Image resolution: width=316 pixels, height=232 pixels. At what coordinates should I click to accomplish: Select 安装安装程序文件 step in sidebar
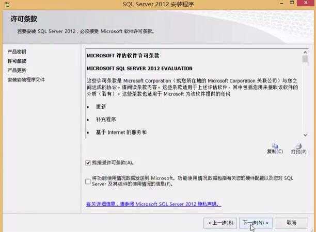[26, 80]
